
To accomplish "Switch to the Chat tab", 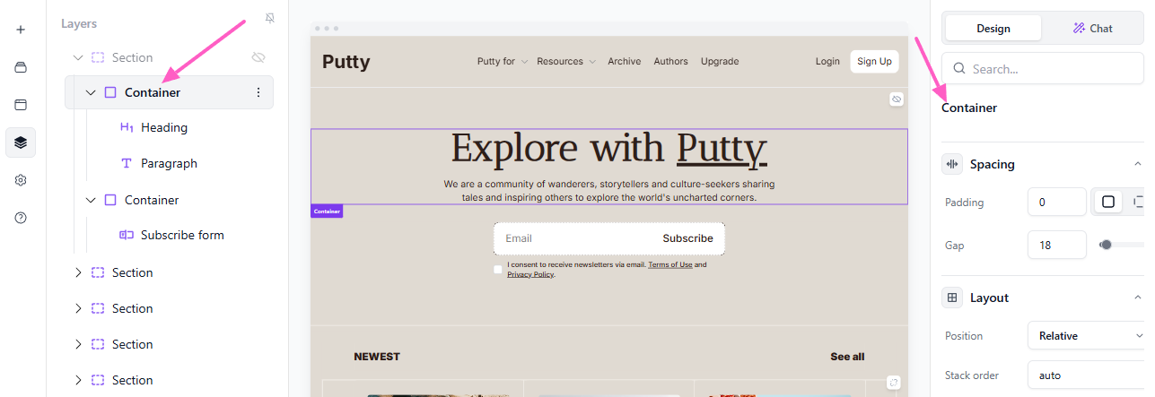I will tap(1092, 29).
